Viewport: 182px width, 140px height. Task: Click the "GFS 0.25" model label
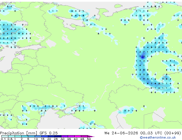[49, 133]
